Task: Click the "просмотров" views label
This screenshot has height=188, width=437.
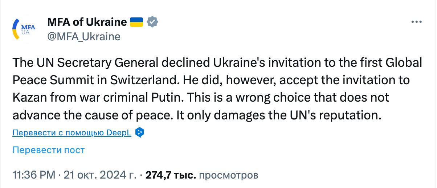Action: [x=229, y=175]
